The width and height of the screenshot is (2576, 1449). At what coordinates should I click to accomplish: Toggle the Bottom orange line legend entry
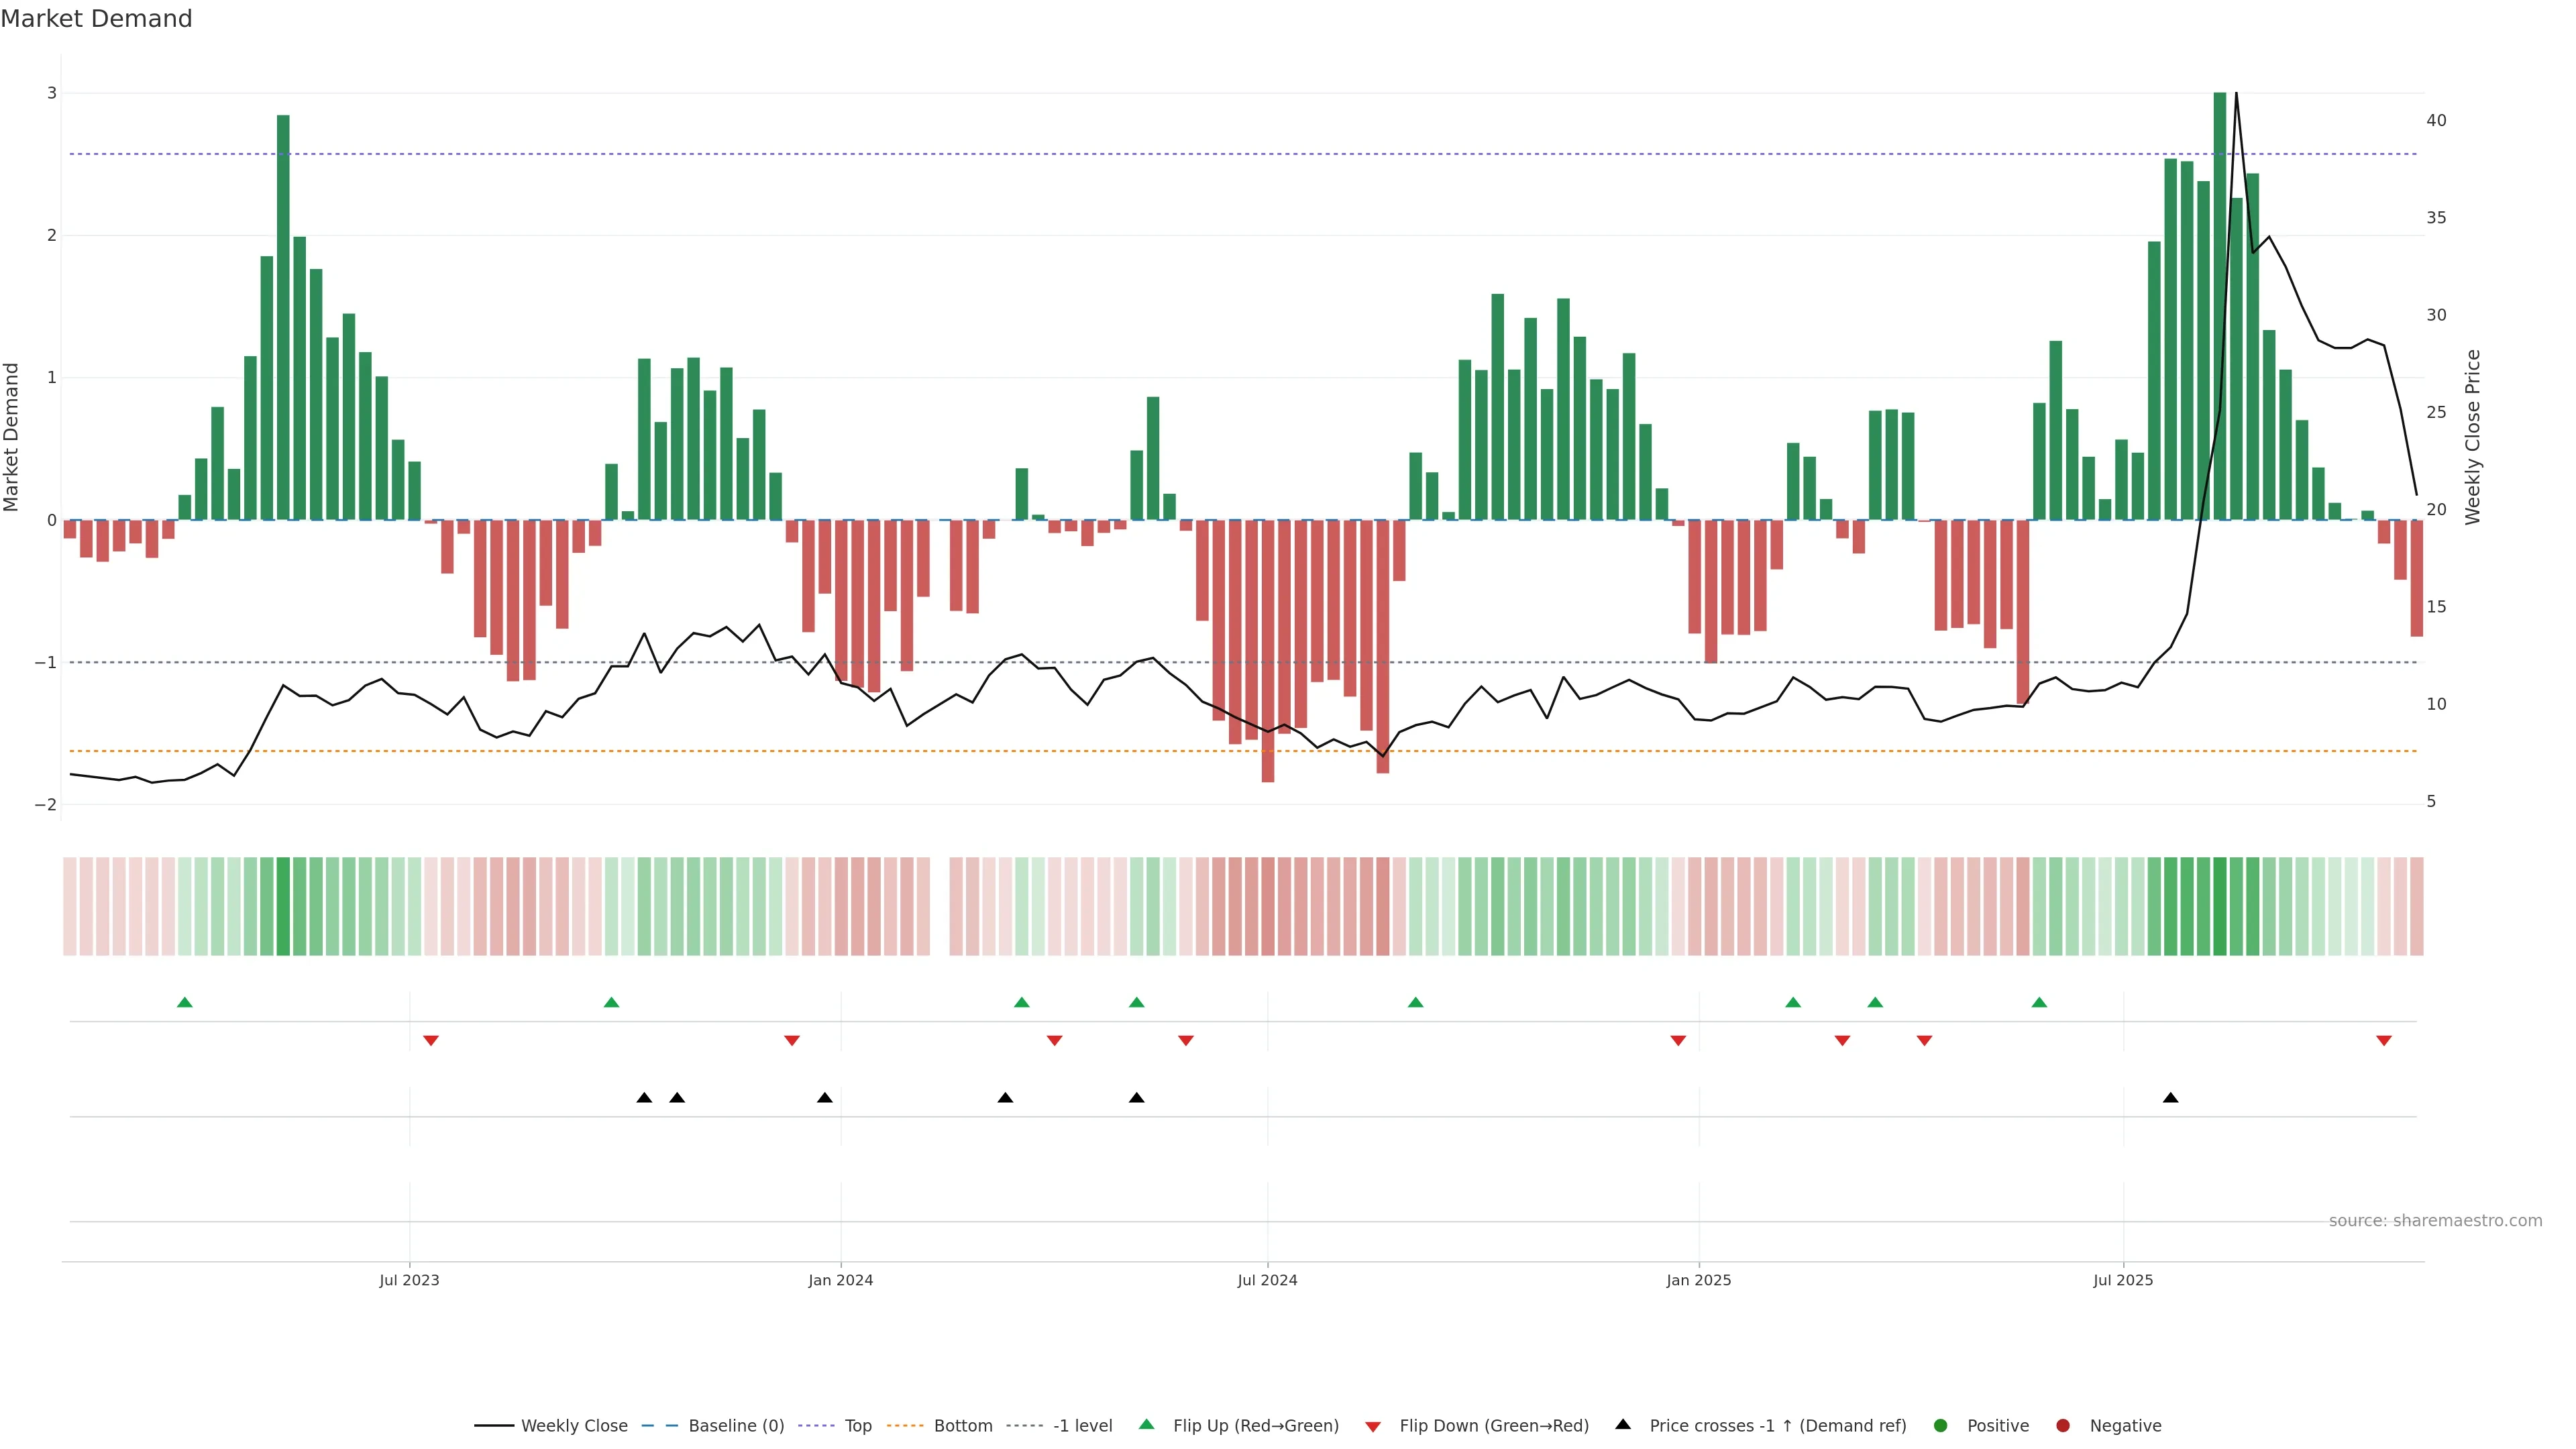click(x=962, y=1425)
